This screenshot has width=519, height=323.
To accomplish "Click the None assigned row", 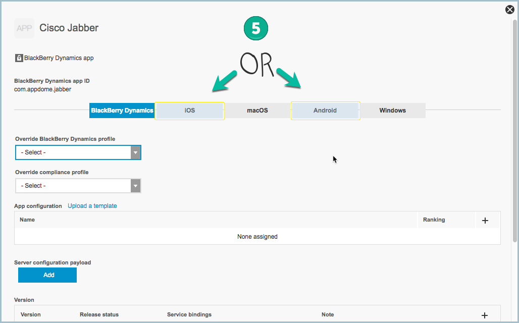I will pyautogui.click(x=257, y=237).
